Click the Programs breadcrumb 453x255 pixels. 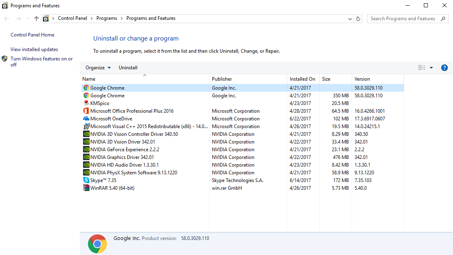[107, 18]
